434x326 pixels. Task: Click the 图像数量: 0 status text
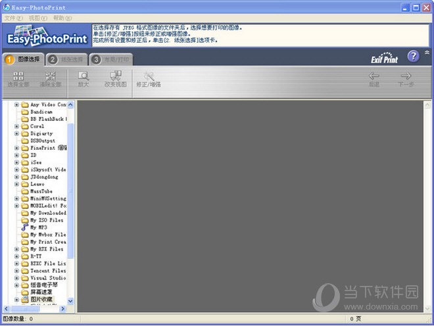(x=18, y=319)
